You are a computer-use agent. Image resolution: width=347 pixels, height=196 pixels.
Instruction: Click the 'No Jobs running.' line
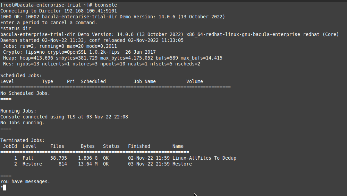click(x=22, y=123)
